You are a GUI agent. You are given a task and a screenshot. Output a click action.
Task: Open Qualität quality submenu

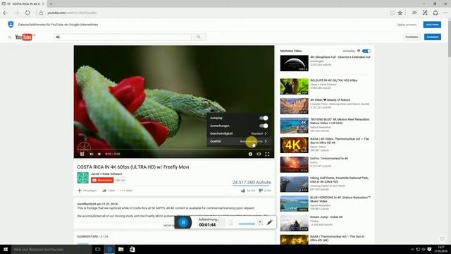[238, 141]
